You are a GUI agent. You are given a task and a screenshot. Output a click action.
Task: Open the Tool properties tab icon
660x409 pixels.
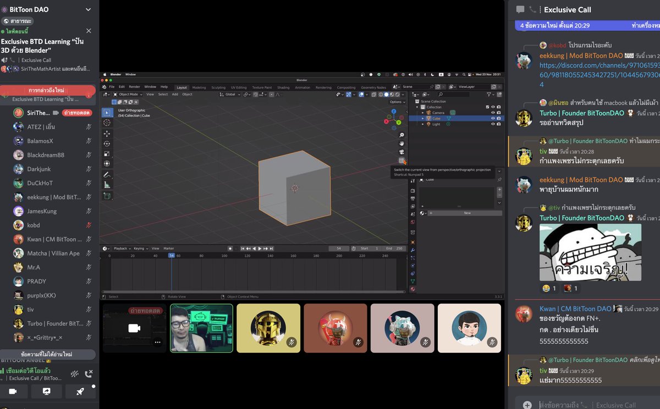coord(413,181)
